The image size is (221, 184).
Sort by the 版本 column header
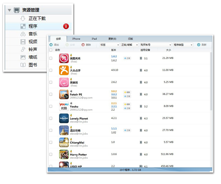pos(113,50)
